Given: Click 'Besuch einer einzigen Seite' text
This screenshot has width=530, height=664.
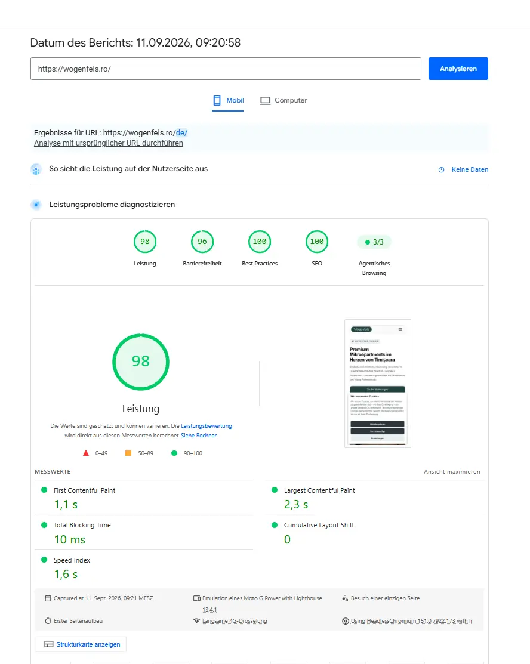Looking at the screenshot, I should (385, 598).
